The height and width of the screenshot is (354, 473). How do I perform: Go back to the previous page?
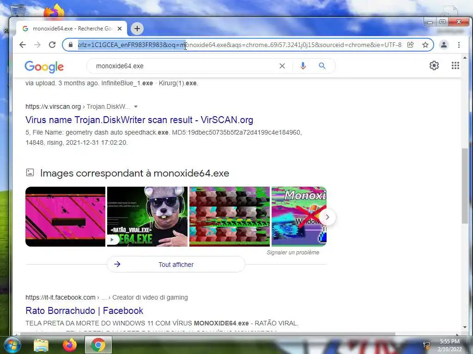pos(23,45)
